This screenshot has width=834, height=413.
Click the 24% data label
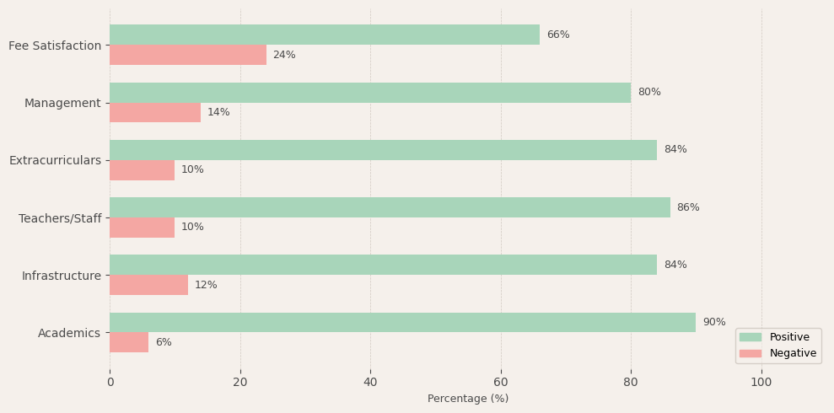284,55
